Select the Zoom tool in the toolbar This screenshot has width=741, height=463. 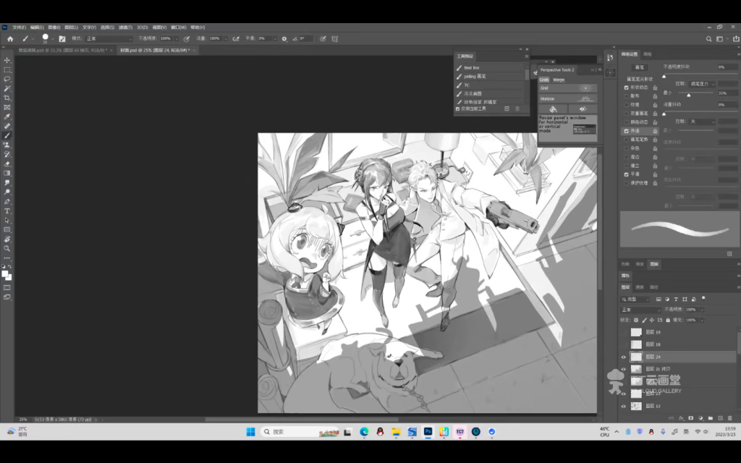(7, 248)
